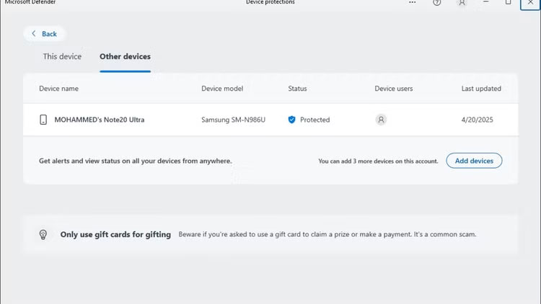Click the 4/20/2025 last updated date

[x=478, y=120]
